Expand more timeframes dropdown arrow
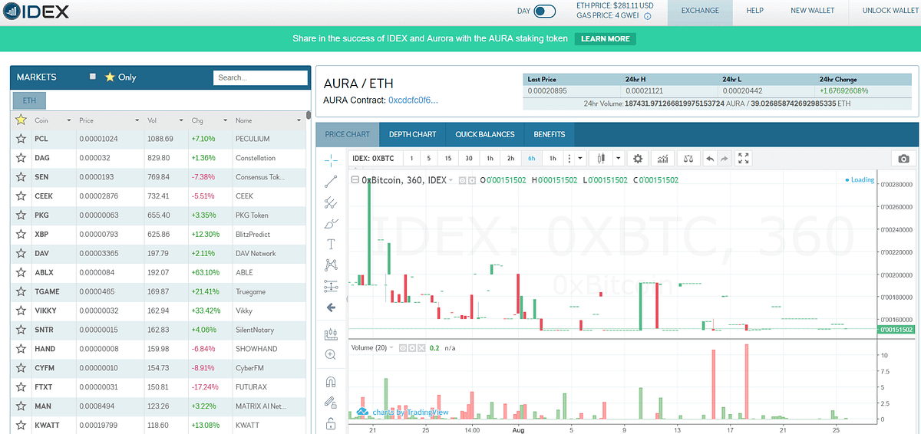921x434 pixels. pos(579,158)
